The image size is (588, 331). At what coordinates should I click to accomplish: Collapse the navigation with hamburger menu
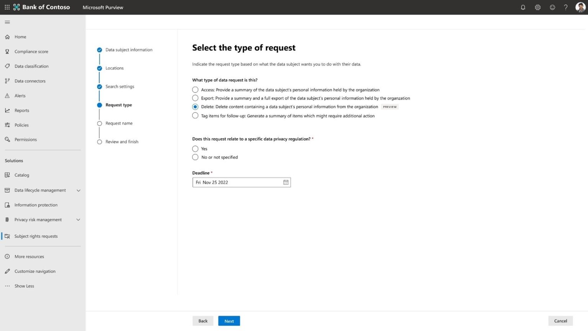point(7,22)
